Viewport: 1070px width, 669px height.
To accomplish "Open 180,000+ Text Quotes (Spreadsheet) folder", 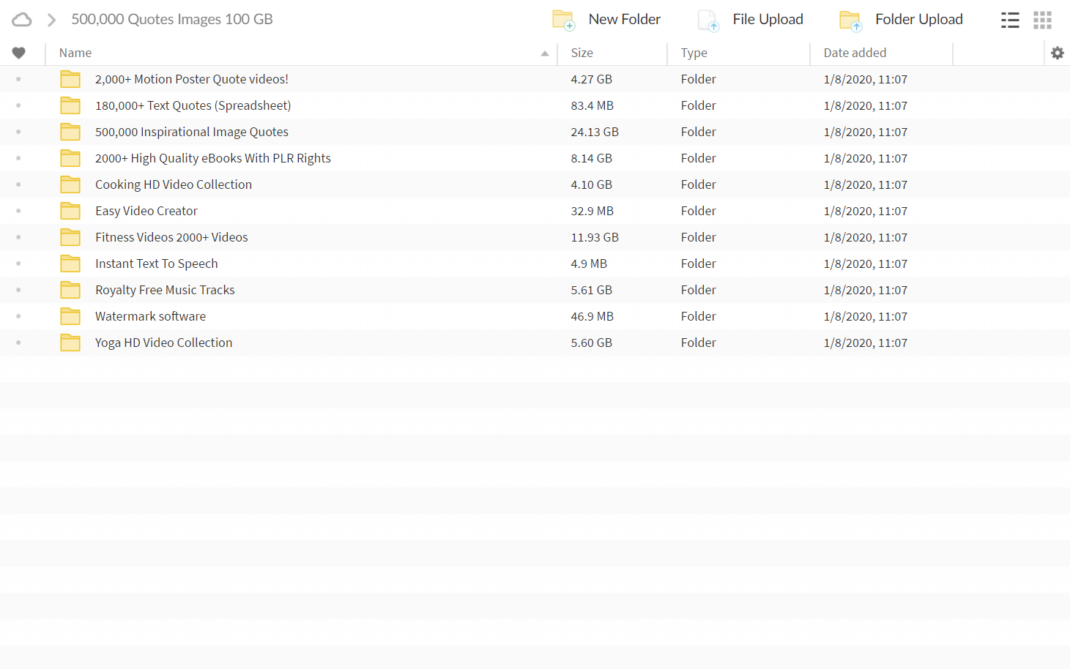I will 193,105.
